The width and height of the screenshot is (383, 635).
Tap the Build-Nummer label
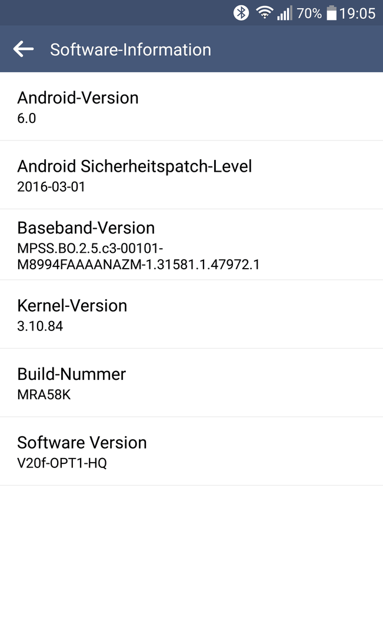click(71, 374)
